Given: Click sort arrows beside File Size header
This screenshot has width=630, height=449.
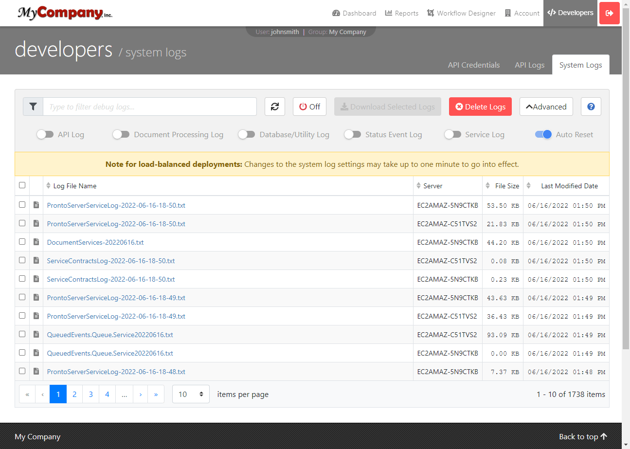Looking at the screenshot, I should 488,186.
